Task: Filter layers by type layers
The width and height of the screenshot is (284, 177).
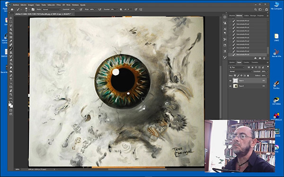Action: coord(256,67)
